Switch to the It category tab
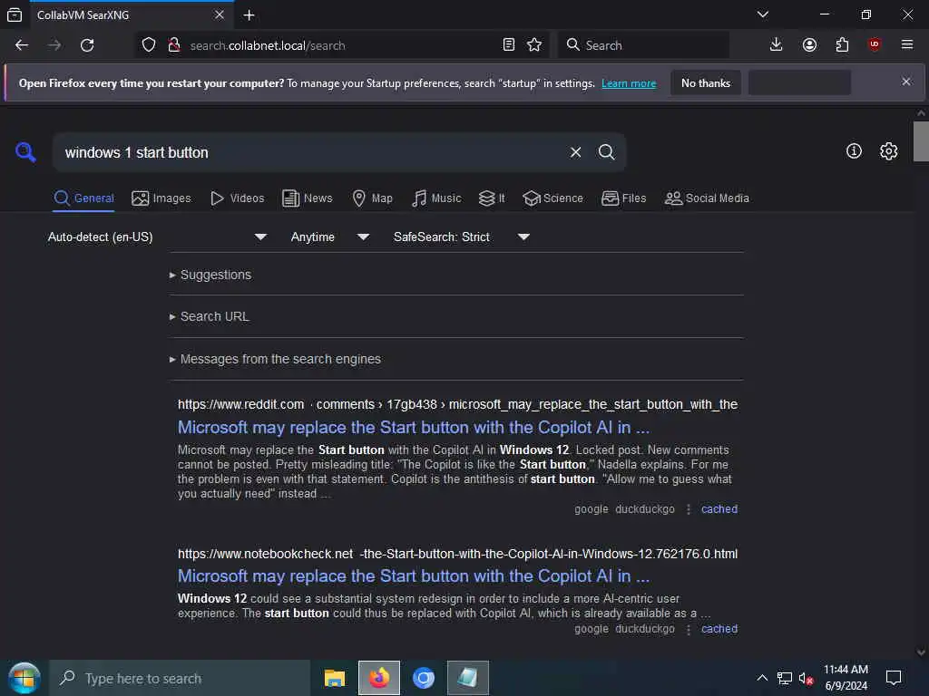 (492, 198)
